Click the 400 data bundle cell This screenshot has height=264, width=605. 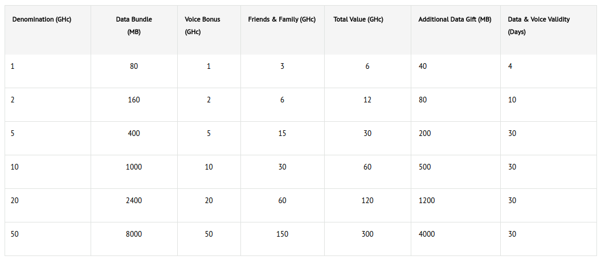coord(134,134)
